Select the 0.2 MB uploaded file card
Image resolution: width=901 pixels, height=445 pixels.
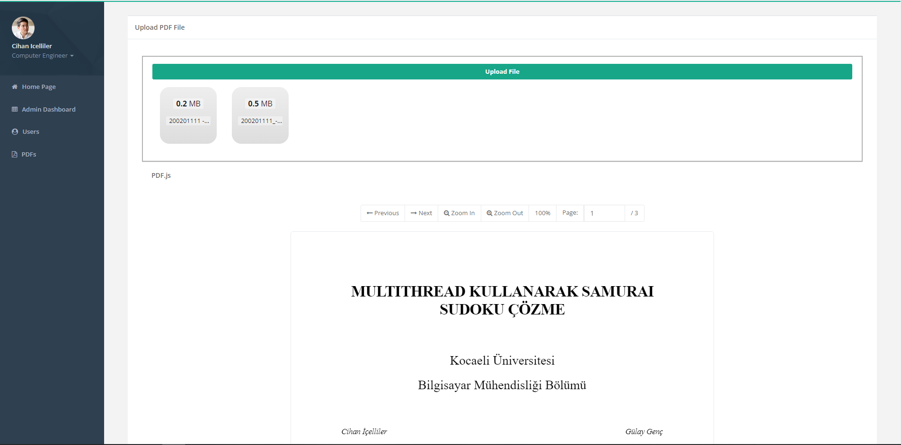[x=188, y=115]
